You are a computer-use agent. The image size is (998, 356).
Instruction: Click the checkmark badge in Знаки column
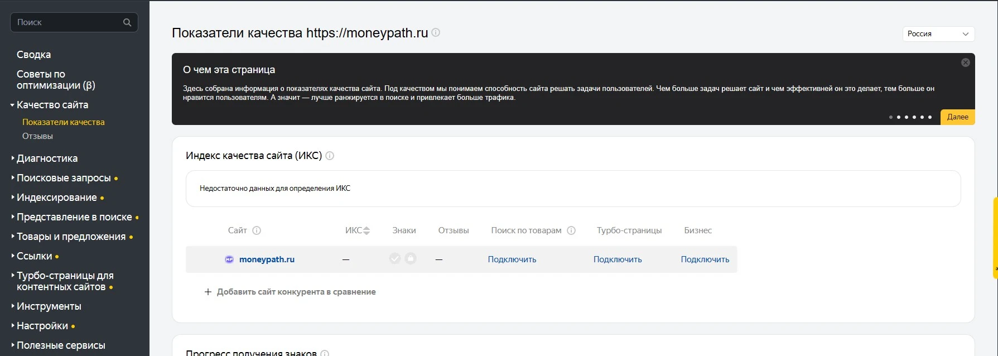395,258
